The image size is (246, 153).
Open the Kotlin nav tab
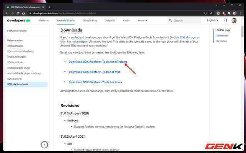pyautogui.click(x=126, y=20)
